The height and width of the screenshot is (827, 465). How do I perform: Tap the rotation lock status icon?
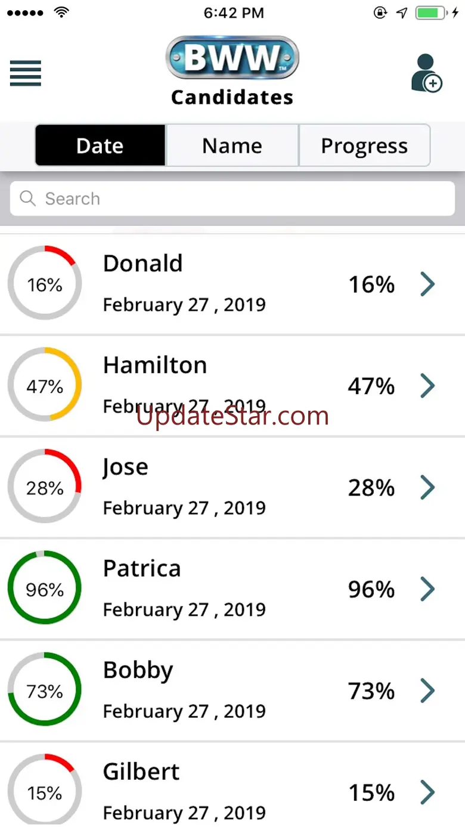click(380, 13)
